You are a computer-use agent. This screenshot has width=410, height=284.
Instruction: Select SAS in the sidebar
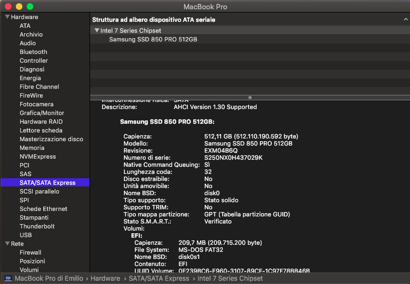point(25,174)
